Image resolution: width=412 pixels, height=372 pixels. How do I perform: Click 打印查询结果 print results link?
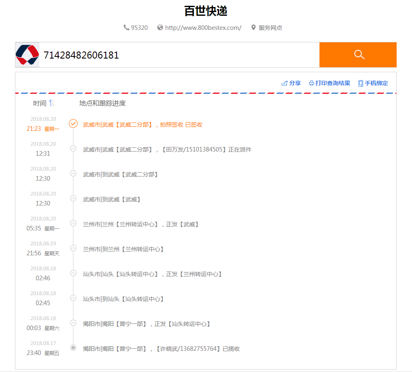tap(333, 83)
